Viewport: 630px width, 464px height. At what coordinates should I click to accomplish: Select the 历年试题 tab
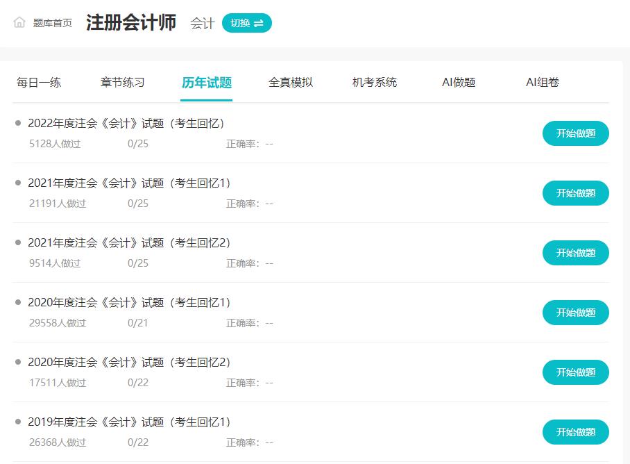click(207, 83)
